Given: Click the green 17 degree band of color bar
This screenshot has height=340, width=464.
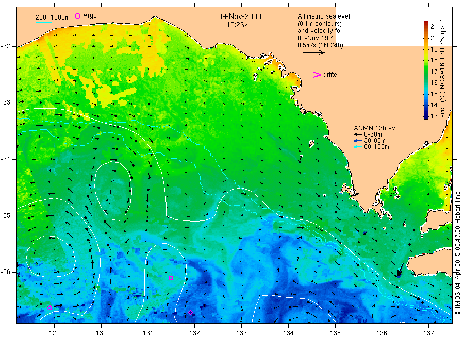Looking at the screenshot, I should click(x=426, y=71).
